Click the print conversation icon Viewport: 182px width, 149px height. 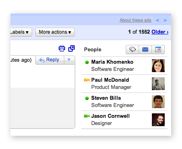point(62,48)
